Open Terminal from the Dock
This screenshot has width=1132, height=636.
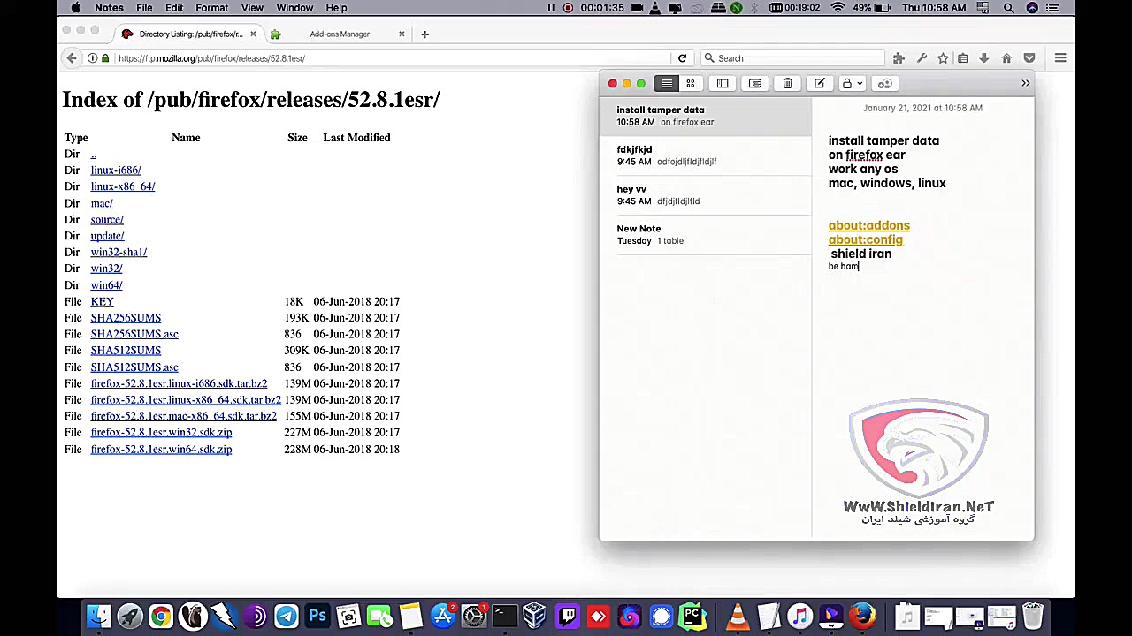tap(504, 616)
